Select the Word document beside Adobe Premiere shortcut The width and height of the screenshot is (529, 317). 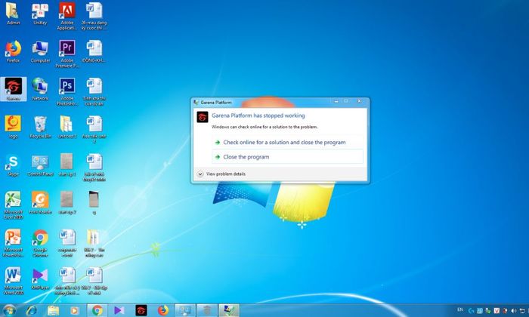click(x=94, y=51)
